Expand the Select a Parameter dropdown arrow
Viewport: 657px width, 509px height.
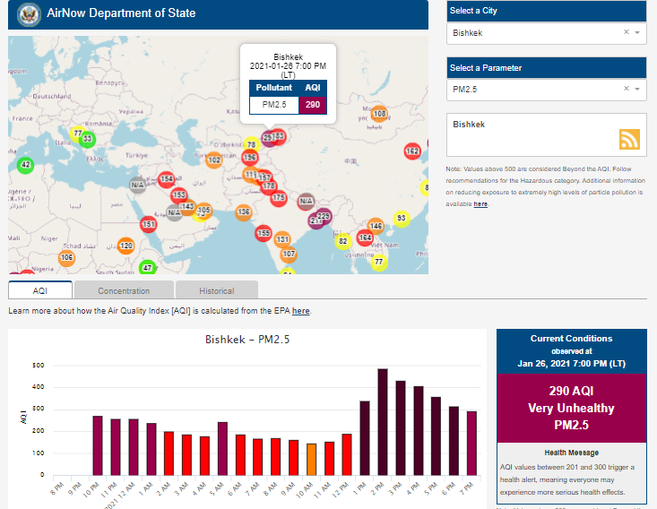pos(637,90)
